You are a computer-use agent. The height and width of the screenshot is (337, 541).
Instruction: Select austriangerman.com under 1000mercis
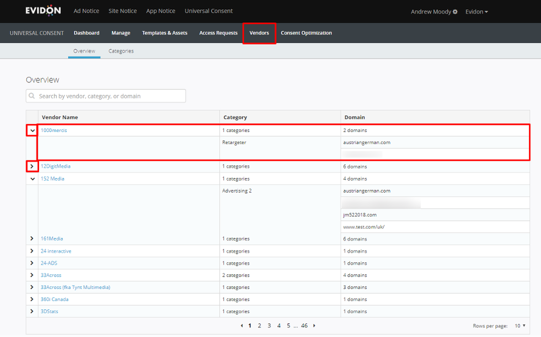(367, 142)
